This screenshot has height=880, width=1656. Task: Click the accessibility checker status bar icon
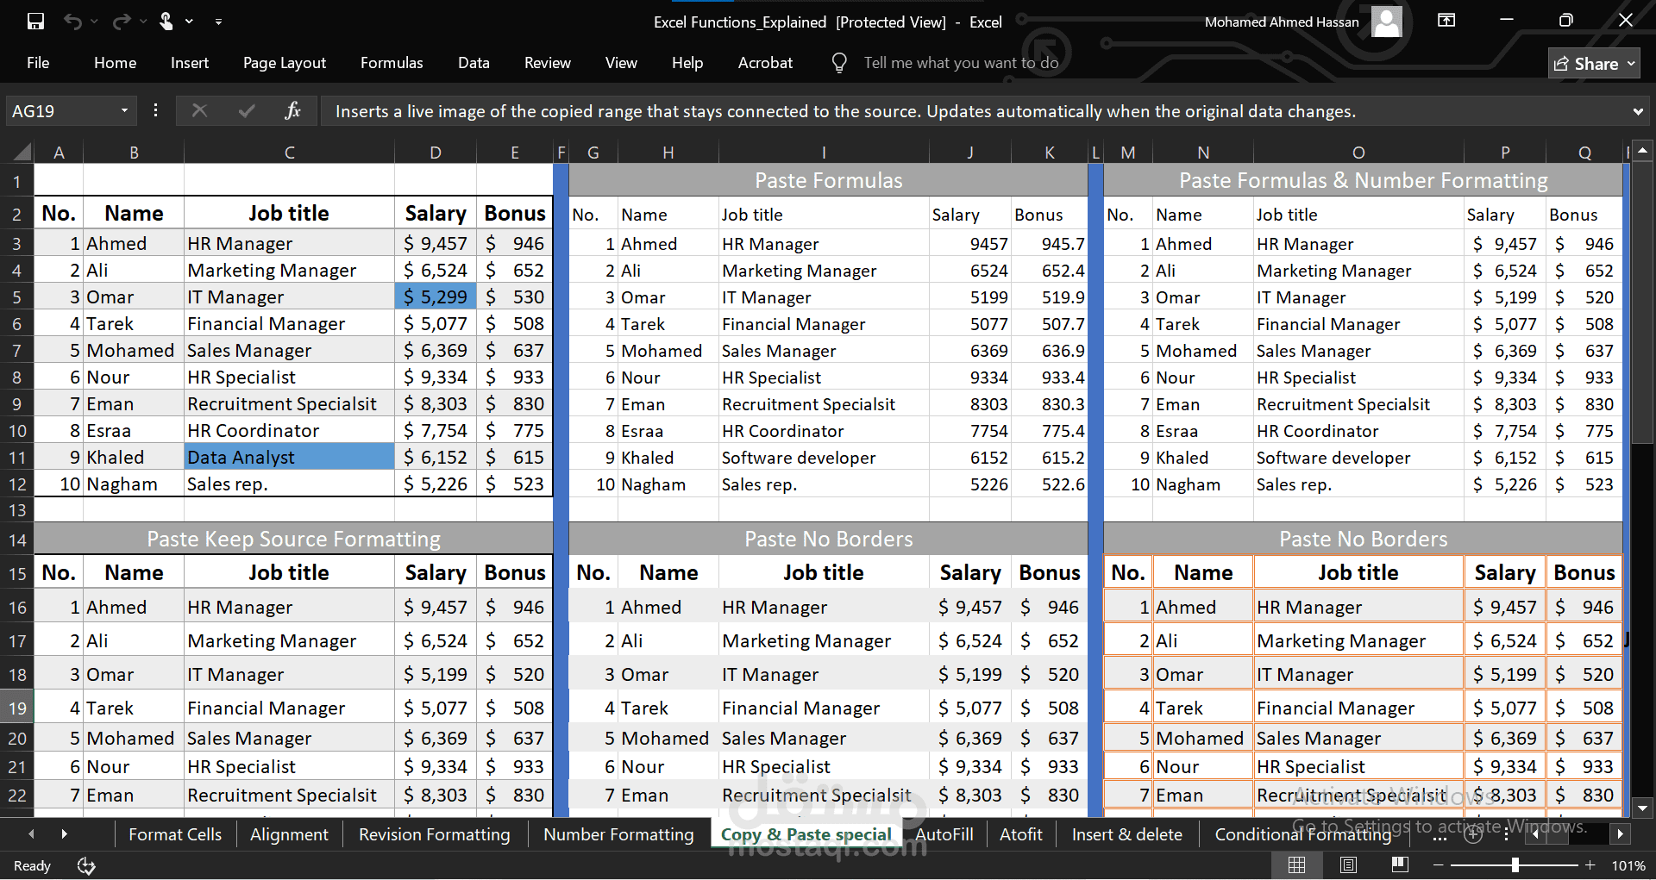point(86,865)
